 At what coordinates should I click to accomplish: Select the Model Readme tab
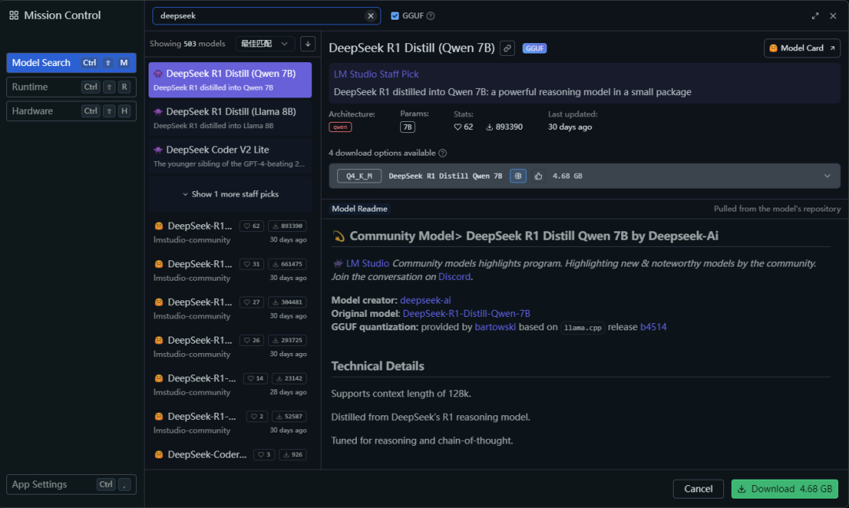359,209
